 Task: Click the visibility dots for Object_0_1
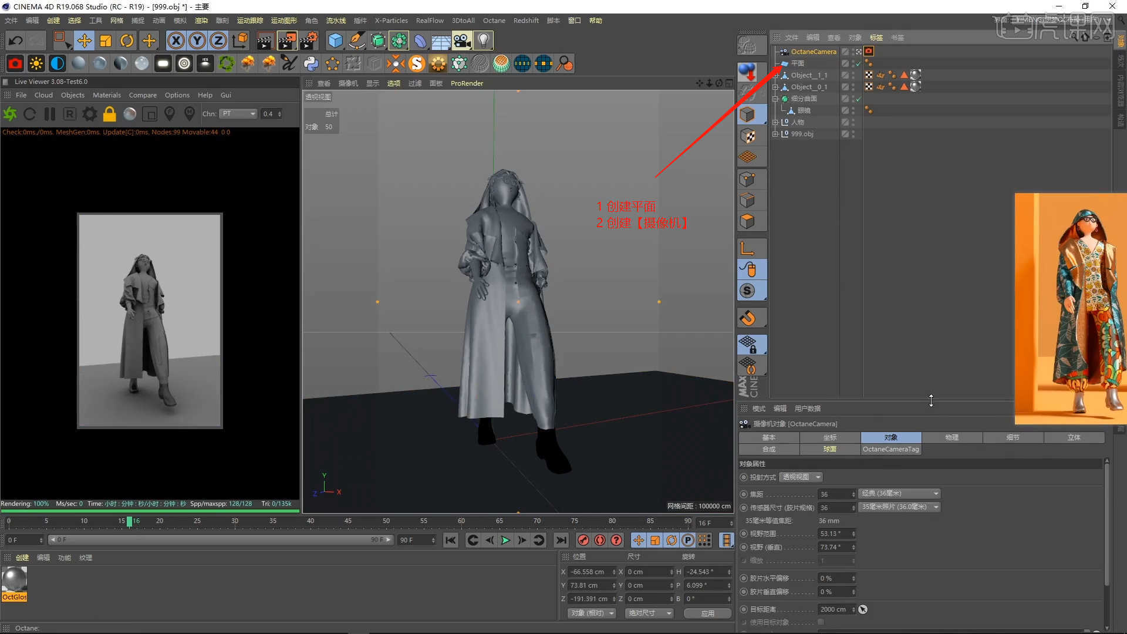point(853,87)
